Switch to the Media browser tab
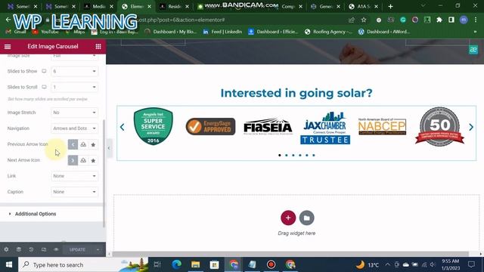484x272 pixels. pos(98,7)
